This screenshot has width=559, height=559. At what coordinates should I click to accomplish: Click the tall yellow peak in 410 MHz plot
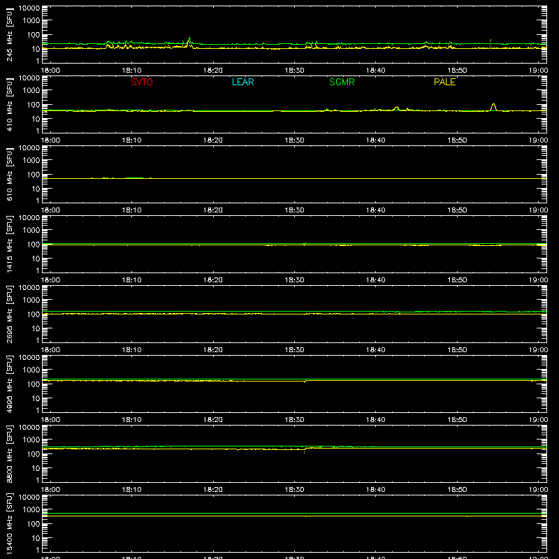(493, 107)
